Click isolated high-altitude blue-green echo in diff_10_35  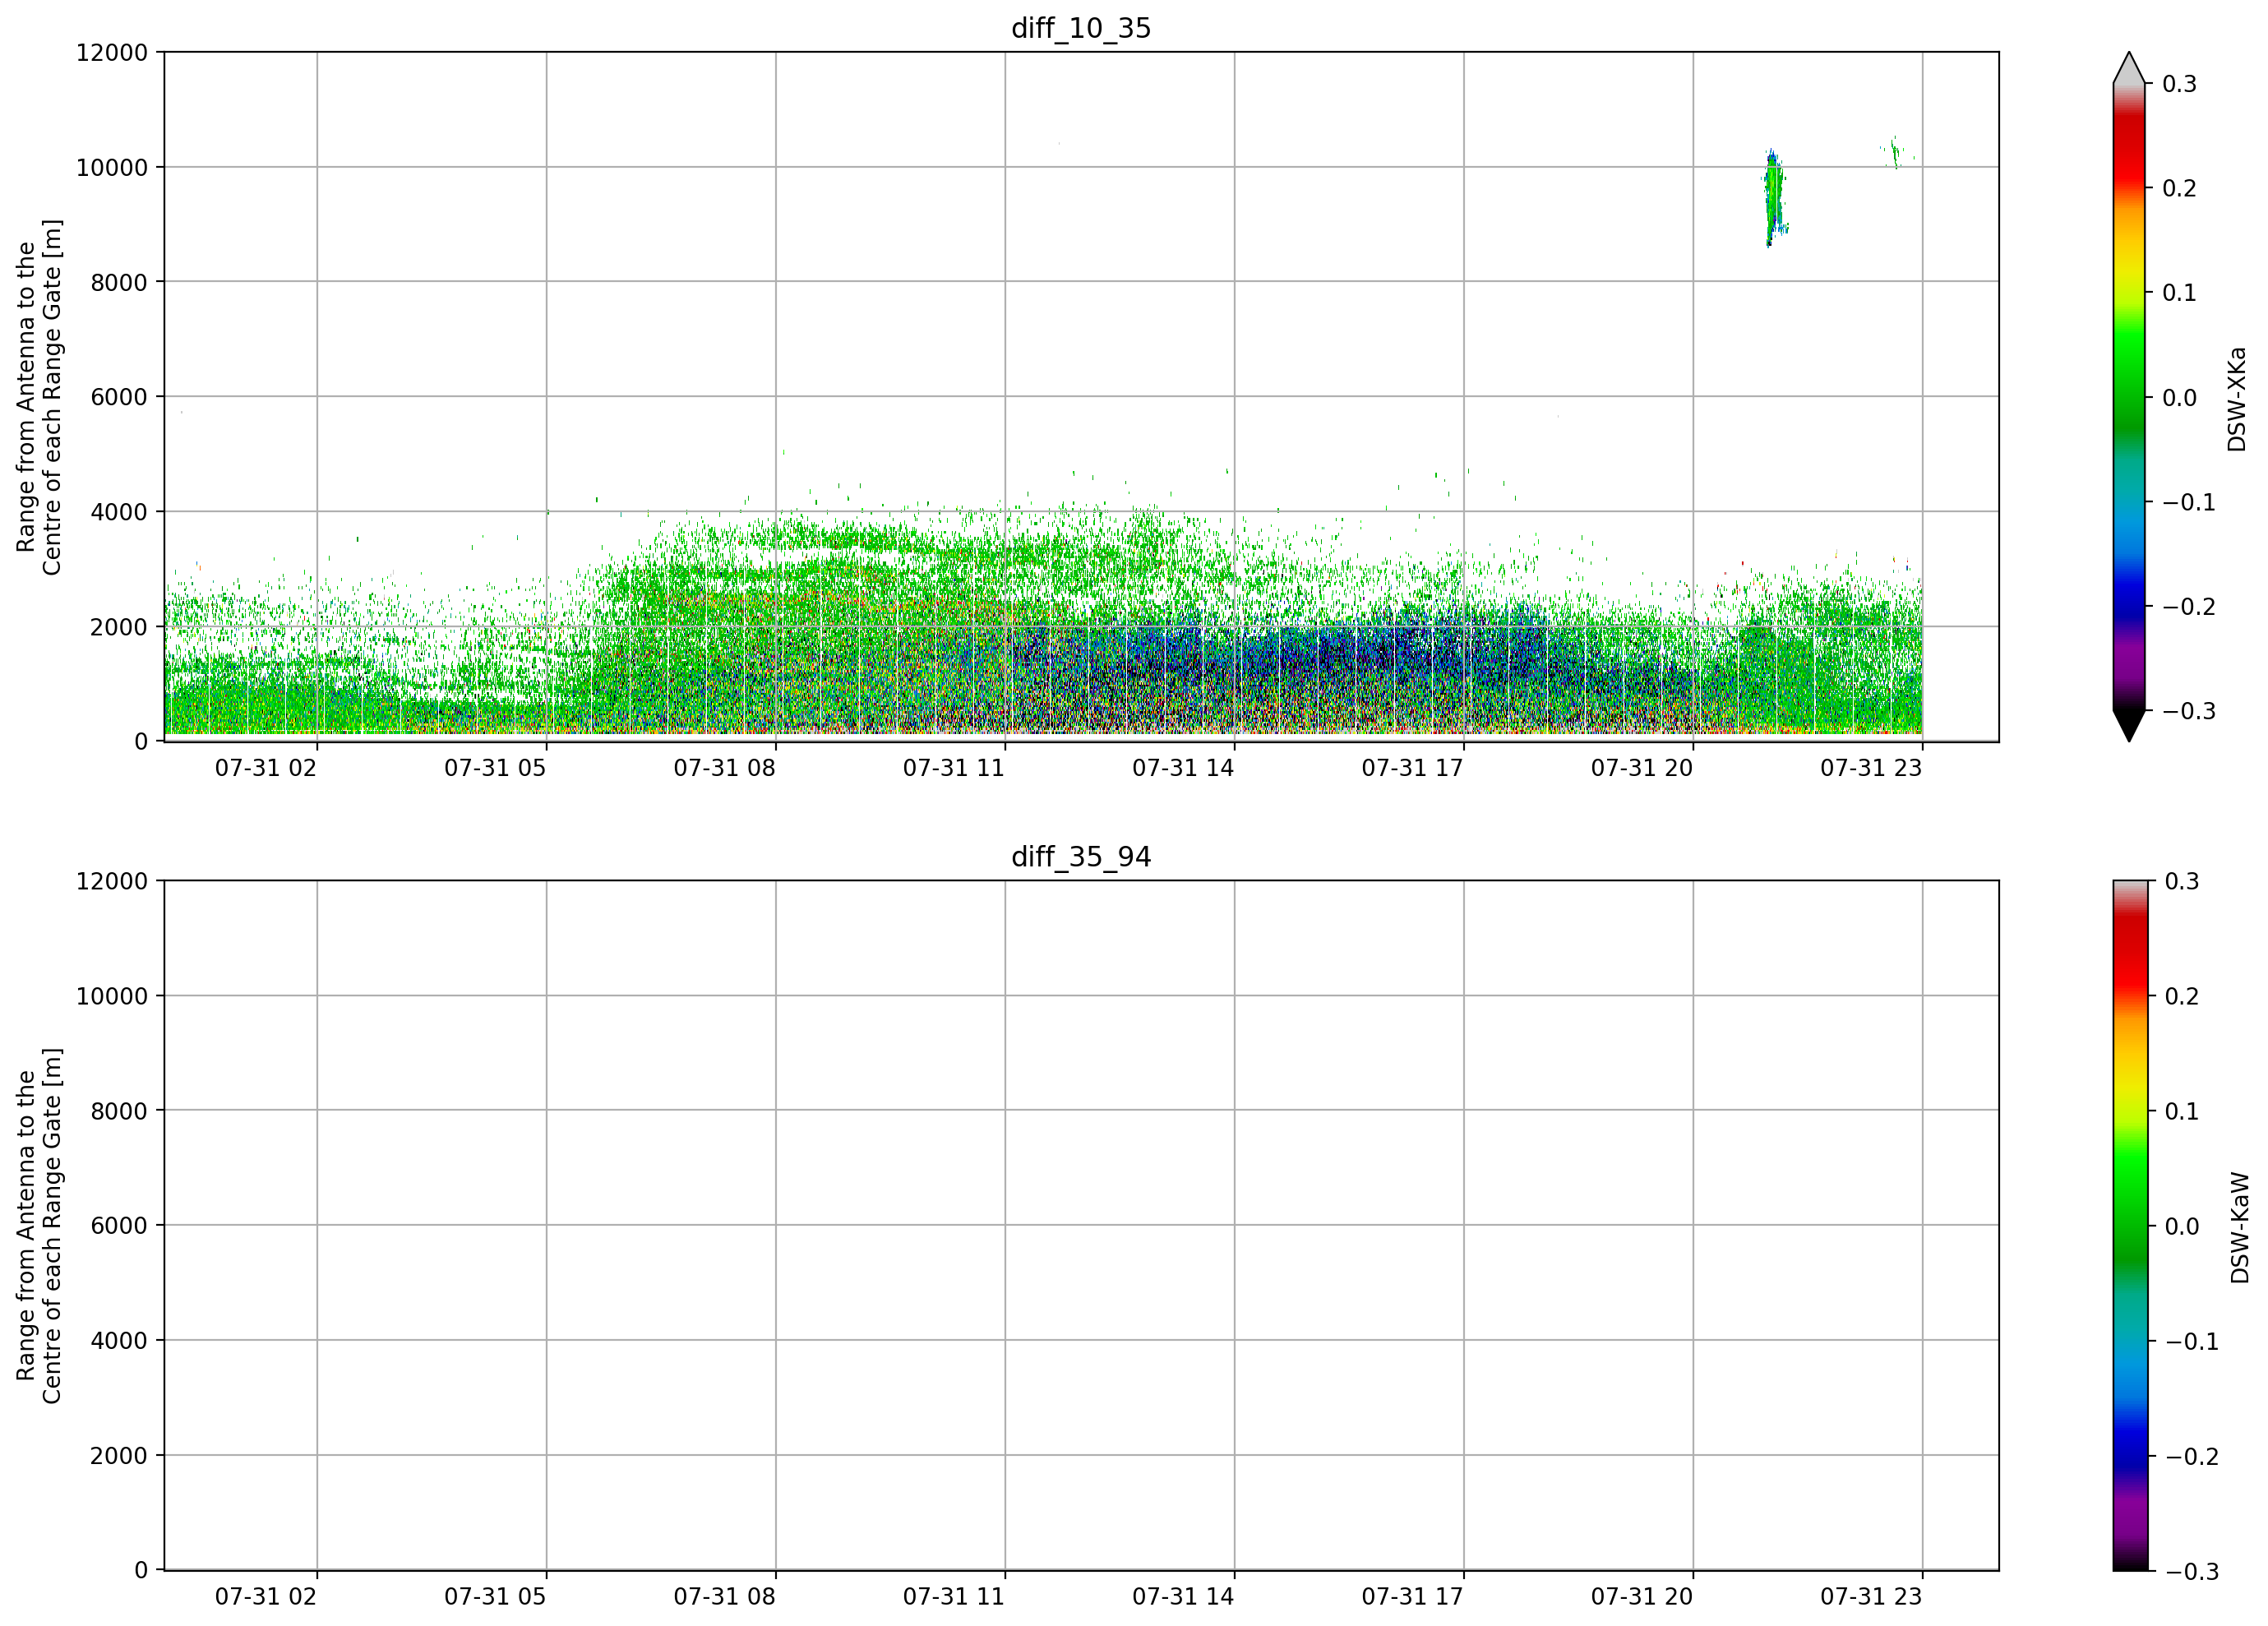[x=1774, y=198]
